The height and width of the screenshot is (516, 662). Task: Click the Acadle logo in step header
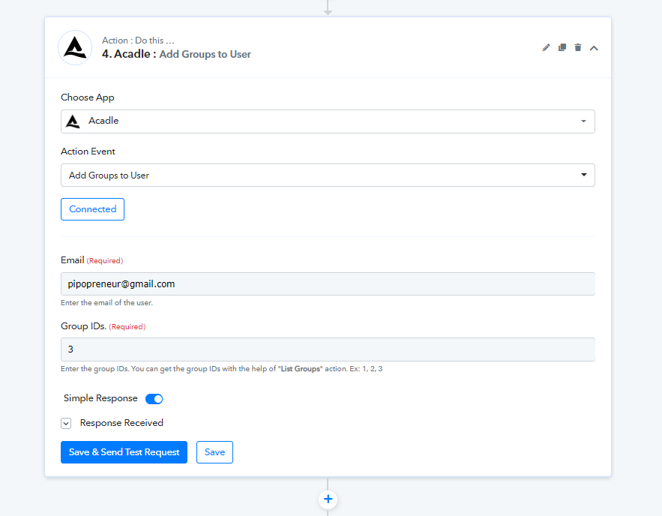(75, 48)
